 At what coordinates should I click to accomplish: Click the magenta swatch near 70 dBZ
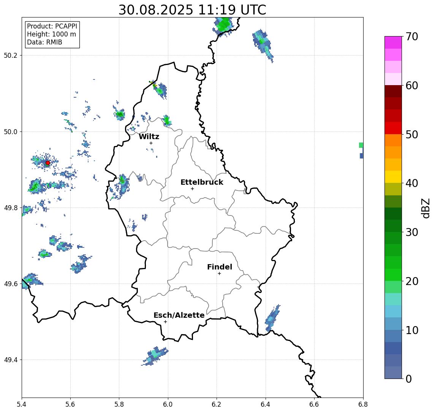393,43
